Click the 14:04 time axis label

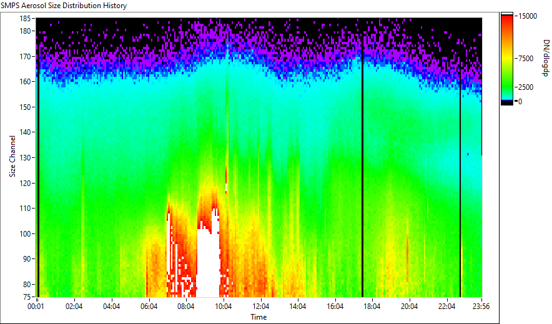point(298,307)
